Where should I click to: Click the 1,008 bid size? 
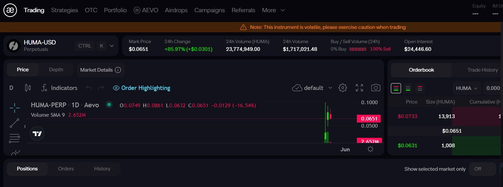coord(448,146)
